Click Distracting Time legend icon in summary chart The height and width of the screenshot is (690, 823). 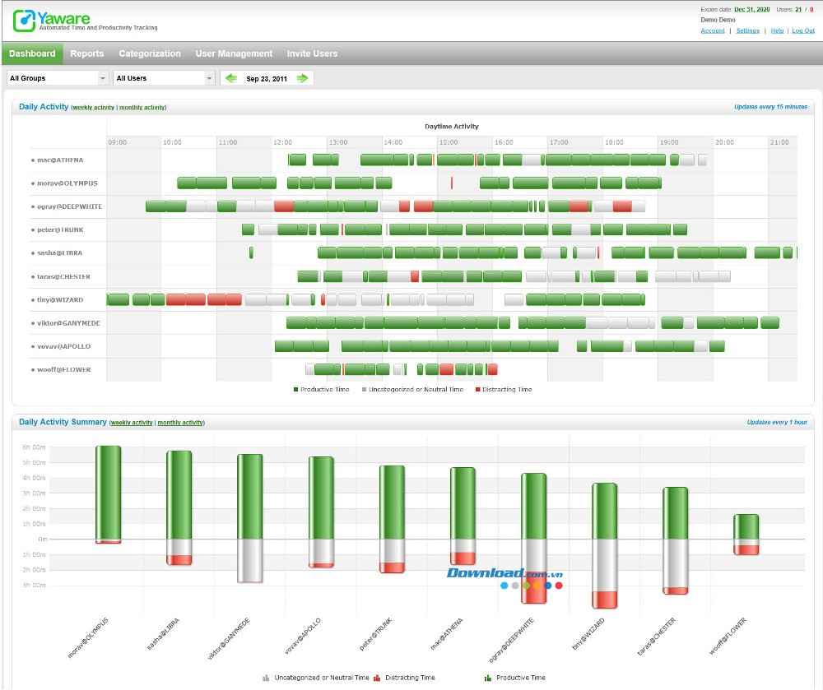[377, 678]
